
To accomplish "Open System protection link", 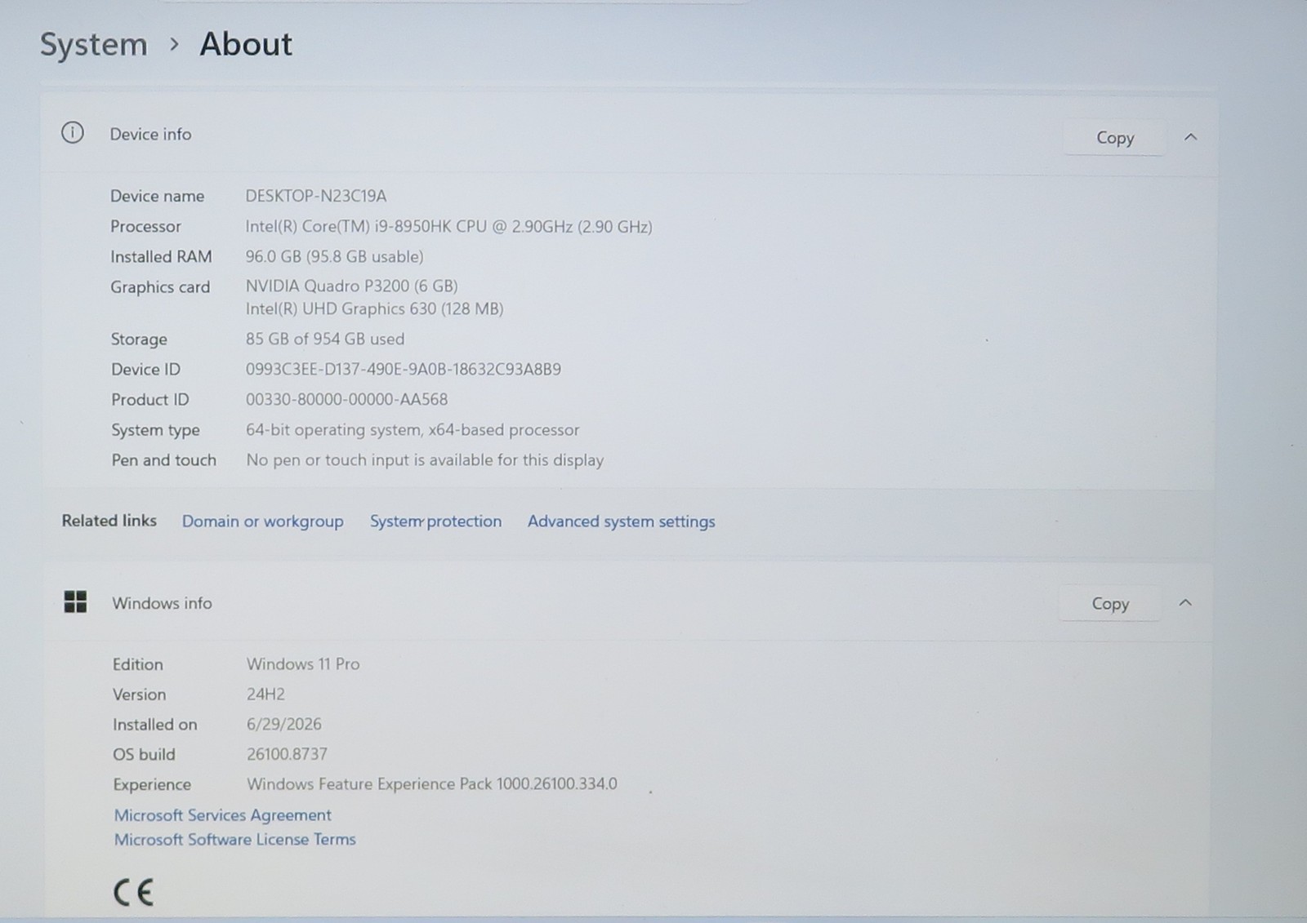I will (x=435, y=521).
